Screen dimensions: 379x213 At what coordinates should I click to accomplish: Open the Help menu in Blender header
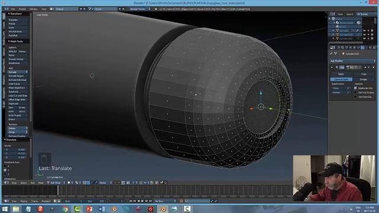pos(44,9)
